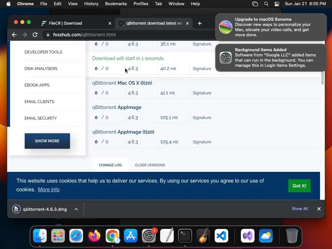Expand options for qbittorrent-4.6.3.dmg download

[x=76, y=209]
